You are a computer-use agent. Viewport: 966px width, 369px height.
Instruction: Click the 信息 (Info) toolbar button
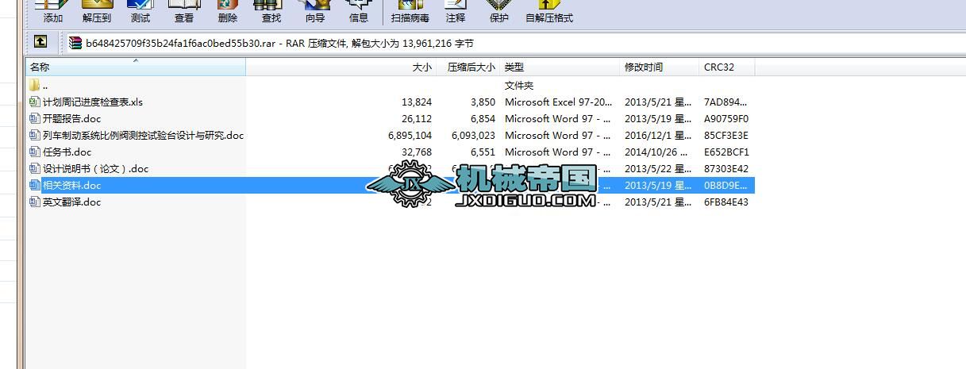[359, 11]
